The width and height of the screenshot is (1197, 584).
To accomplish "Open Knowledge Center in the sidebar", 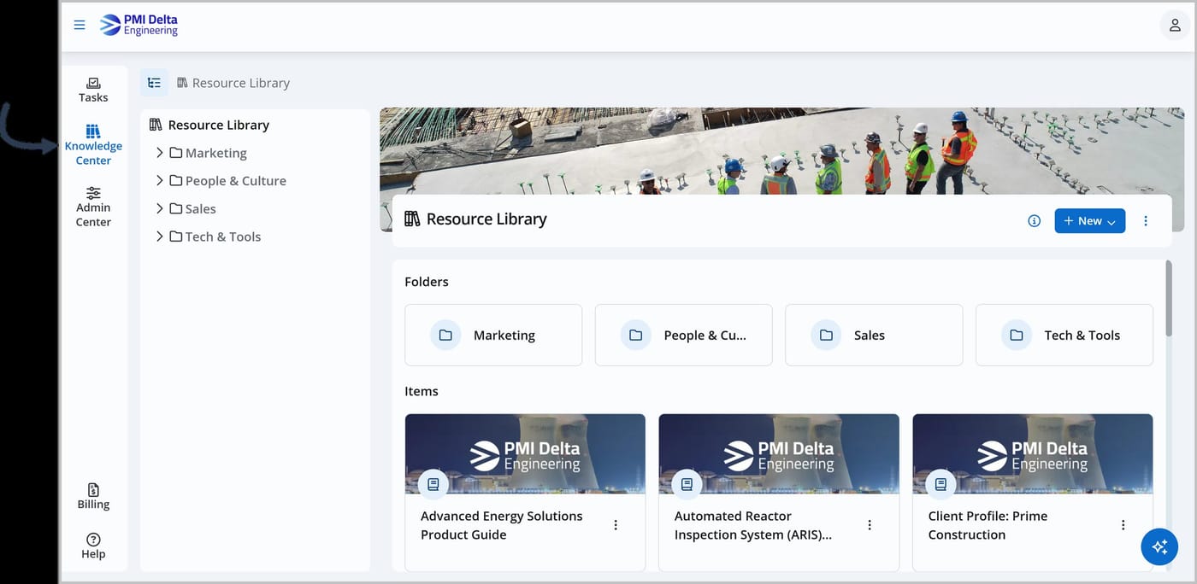I will (x=93, y=145).
